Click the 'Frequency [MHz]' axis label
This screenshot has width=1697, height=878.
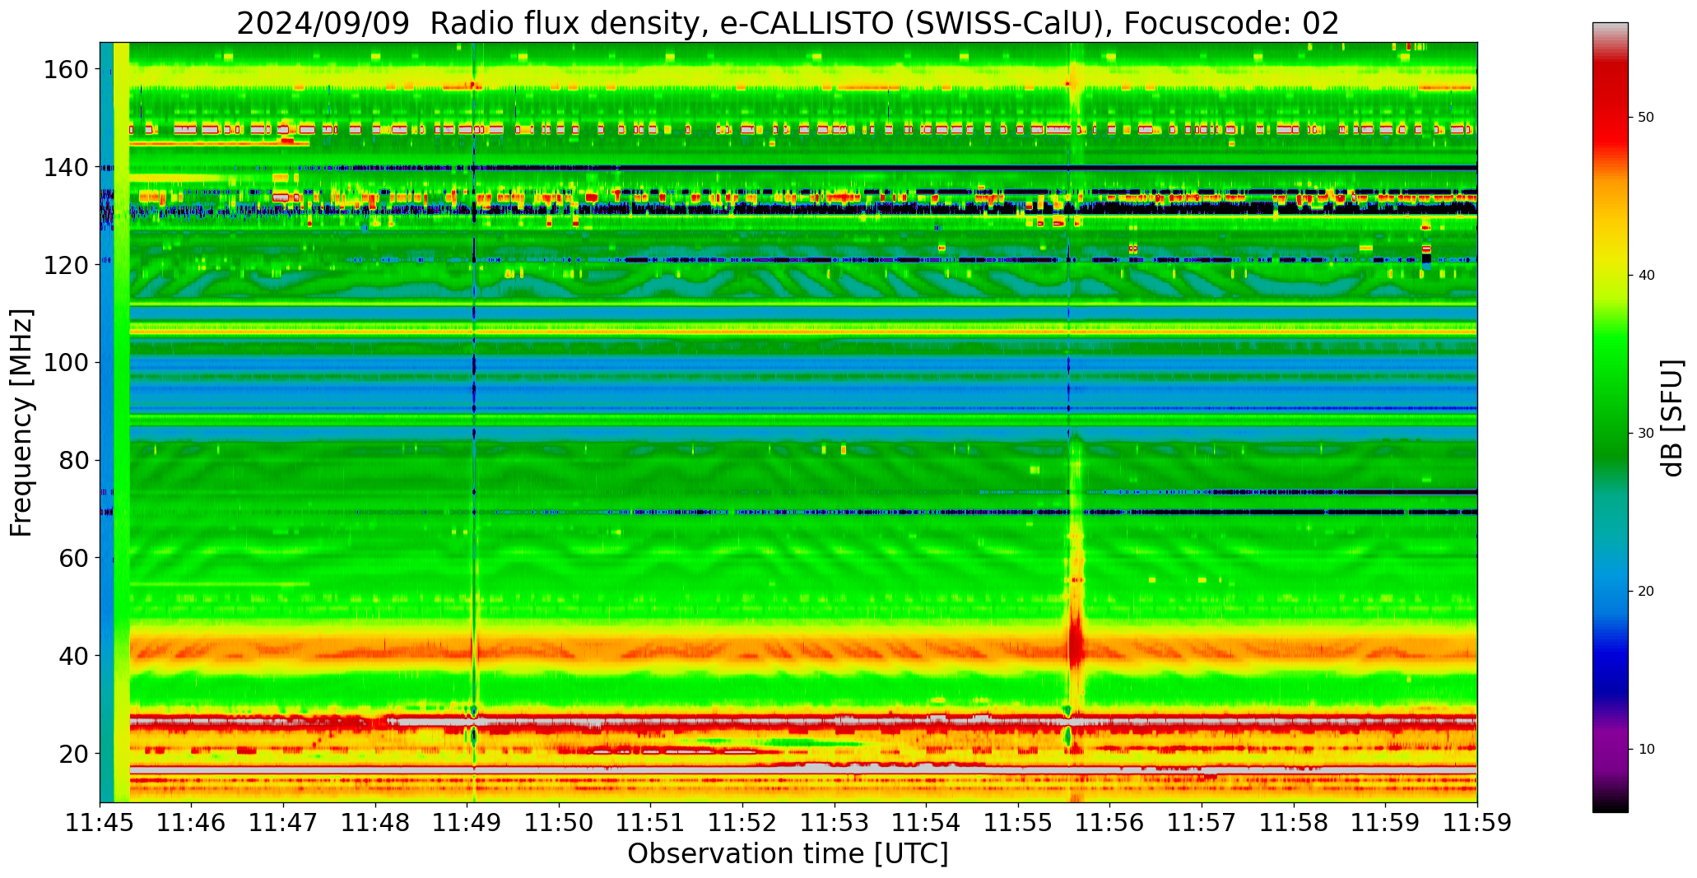point(22,422)
